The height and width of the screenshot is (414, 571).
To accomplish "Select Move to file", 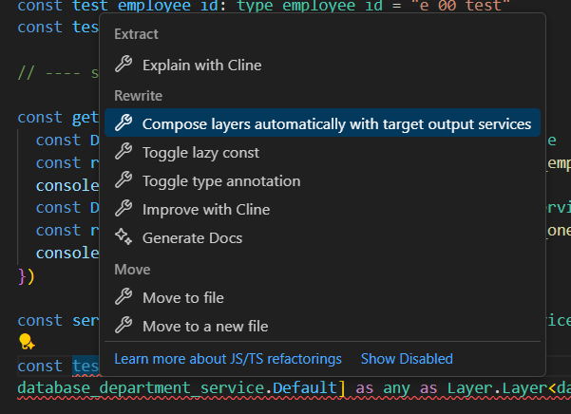I will (322, 297).
